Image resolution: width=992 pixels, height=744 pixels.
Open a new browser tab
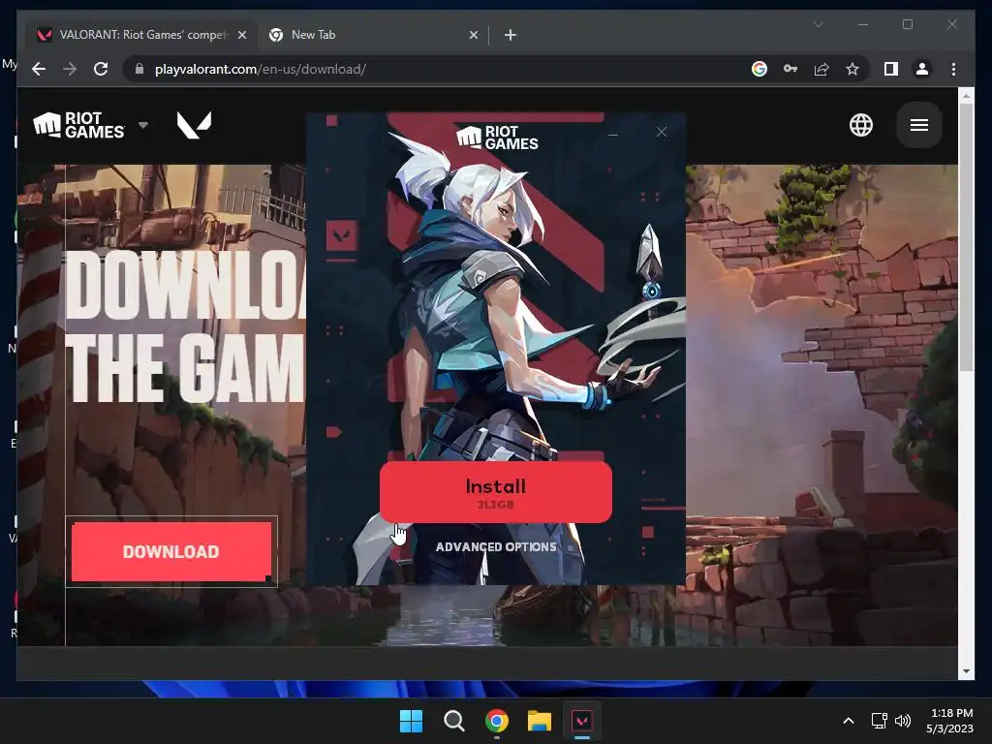point(510,35)
